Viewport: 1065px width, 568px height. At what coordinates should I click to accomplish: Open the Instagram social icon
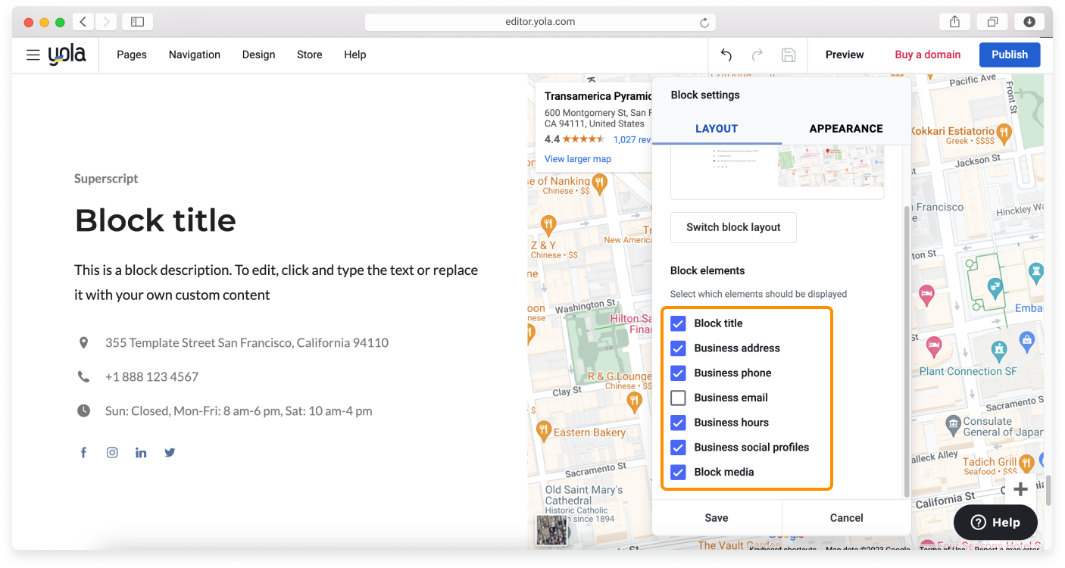112,453
